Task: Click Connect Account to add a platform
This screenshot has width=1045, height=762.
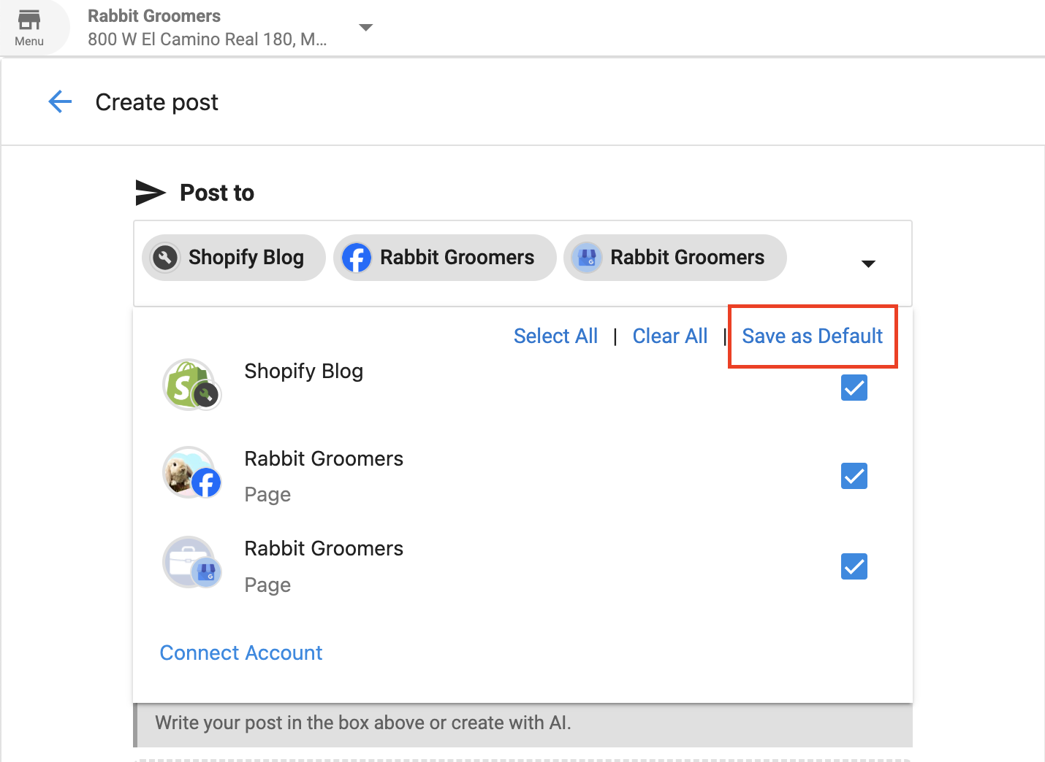Action: (240, 653)
